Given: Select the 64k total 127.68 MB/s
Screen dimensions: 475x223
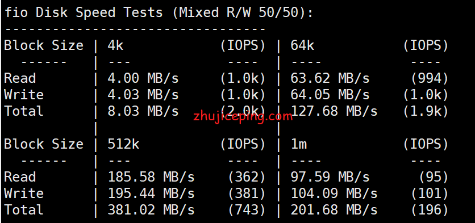Looking at the screenshot, I should coord(334,111).
